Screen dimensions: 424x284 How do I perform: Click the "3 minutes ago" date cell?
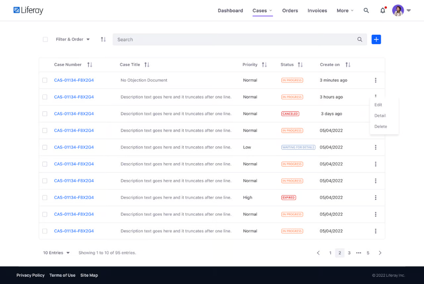(x=333, y=80)
